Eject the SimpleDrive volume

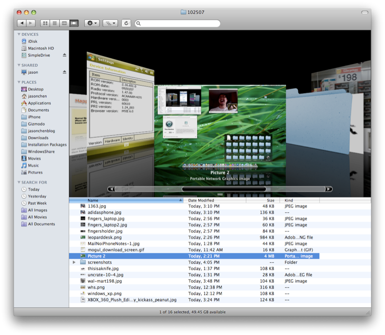click(x=64, y=55)
